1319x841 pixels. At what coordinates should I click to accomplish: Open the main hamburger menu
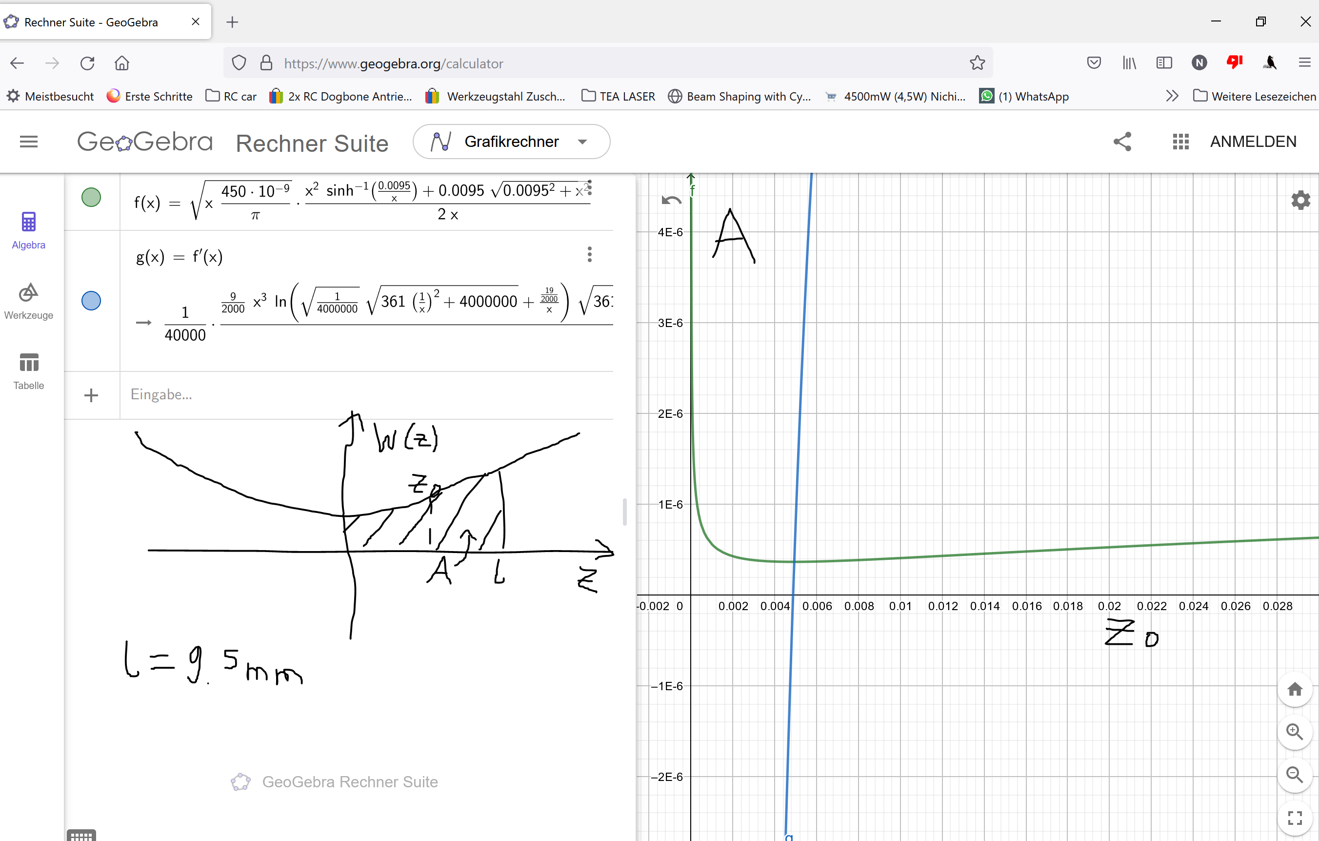click(x=28, y=142)
